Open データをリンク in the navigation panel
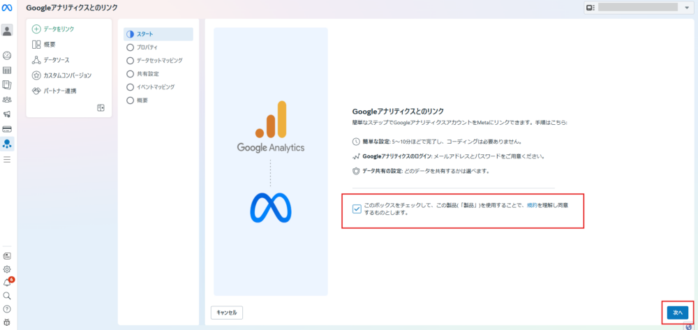The width and height of the screenshot is (698, 330). [54, 29]
